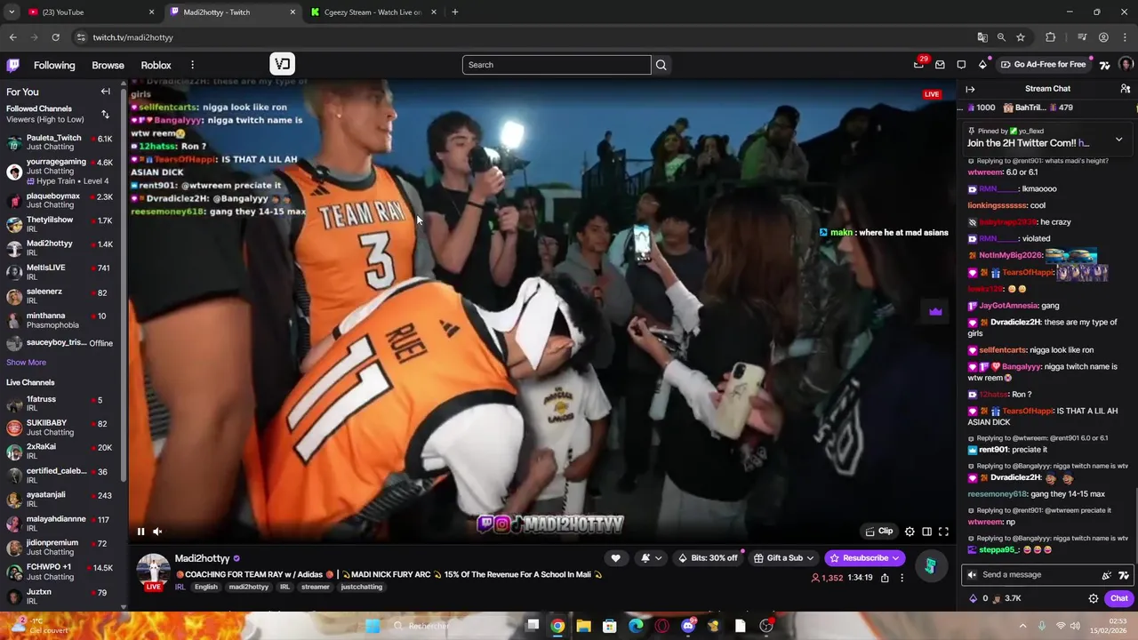Enter fullscreen on the player
This screenshot has width=1138, height=640.
pos(943,532)
